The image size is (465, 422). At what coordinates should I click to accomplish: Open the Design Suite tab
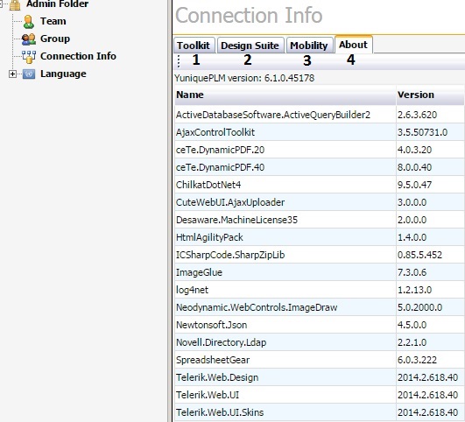pyautogui.click(x=250, y=46)
